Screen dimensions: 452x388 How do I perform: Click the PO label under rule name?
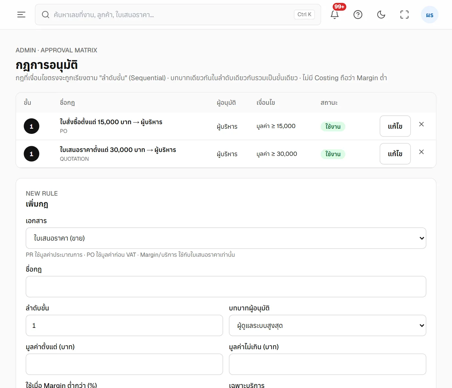click(64, 131)
